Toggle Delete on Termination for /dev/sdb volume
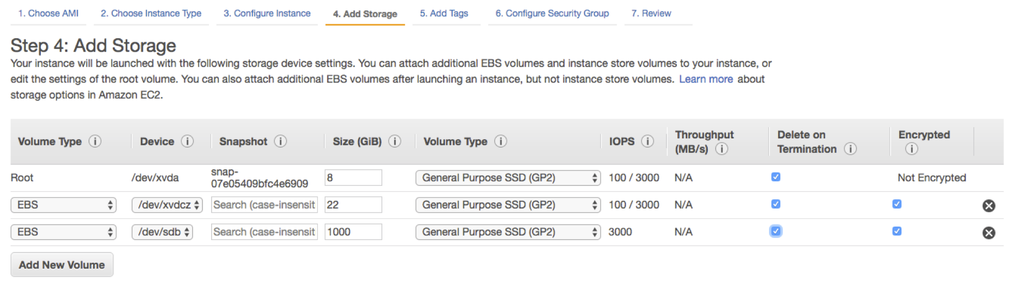The height and width of the screenshot is (286, 1009). pyautogui.click(x=776, y=231)
